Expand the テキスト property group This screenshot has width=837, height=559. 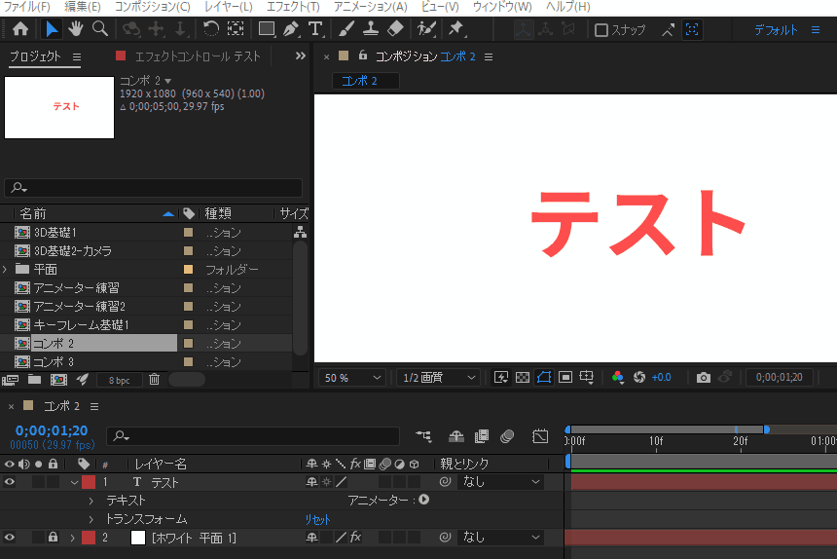[x=91, y=501]
